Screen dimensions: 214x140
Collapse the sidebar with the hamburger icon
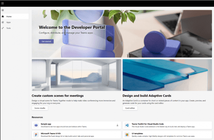coord(2,10)
